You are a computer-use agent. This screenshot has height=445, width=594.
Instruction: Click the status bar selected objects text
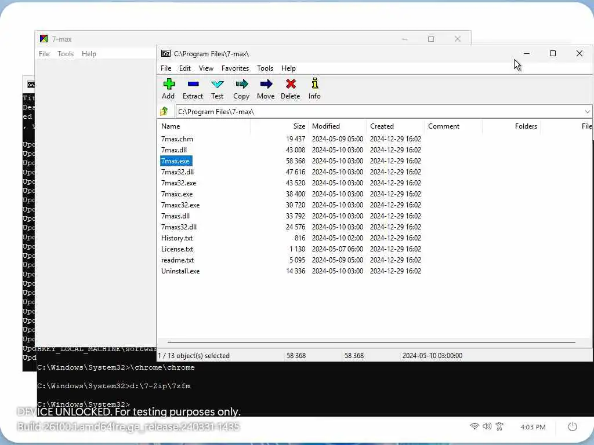tap(194, 356)
